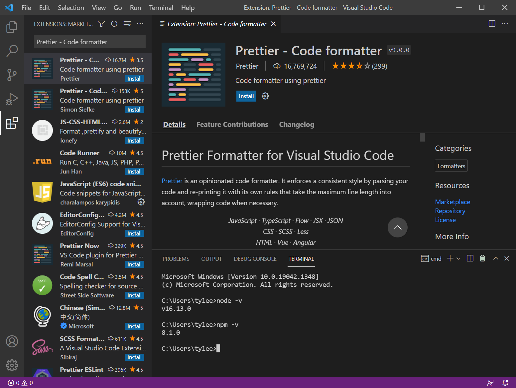Open Extensions view more actions menu

pos(140,24)
